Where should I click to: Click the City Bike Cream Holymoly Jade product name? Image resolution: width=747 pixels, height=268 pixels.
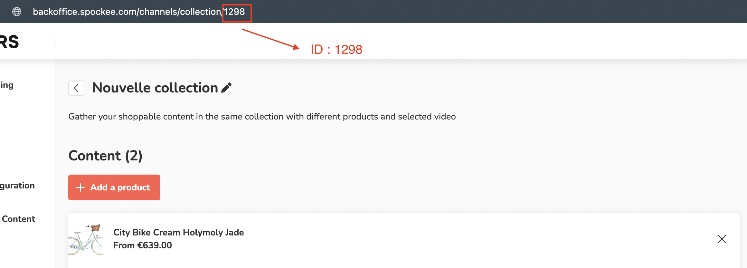tap(178, 233)
